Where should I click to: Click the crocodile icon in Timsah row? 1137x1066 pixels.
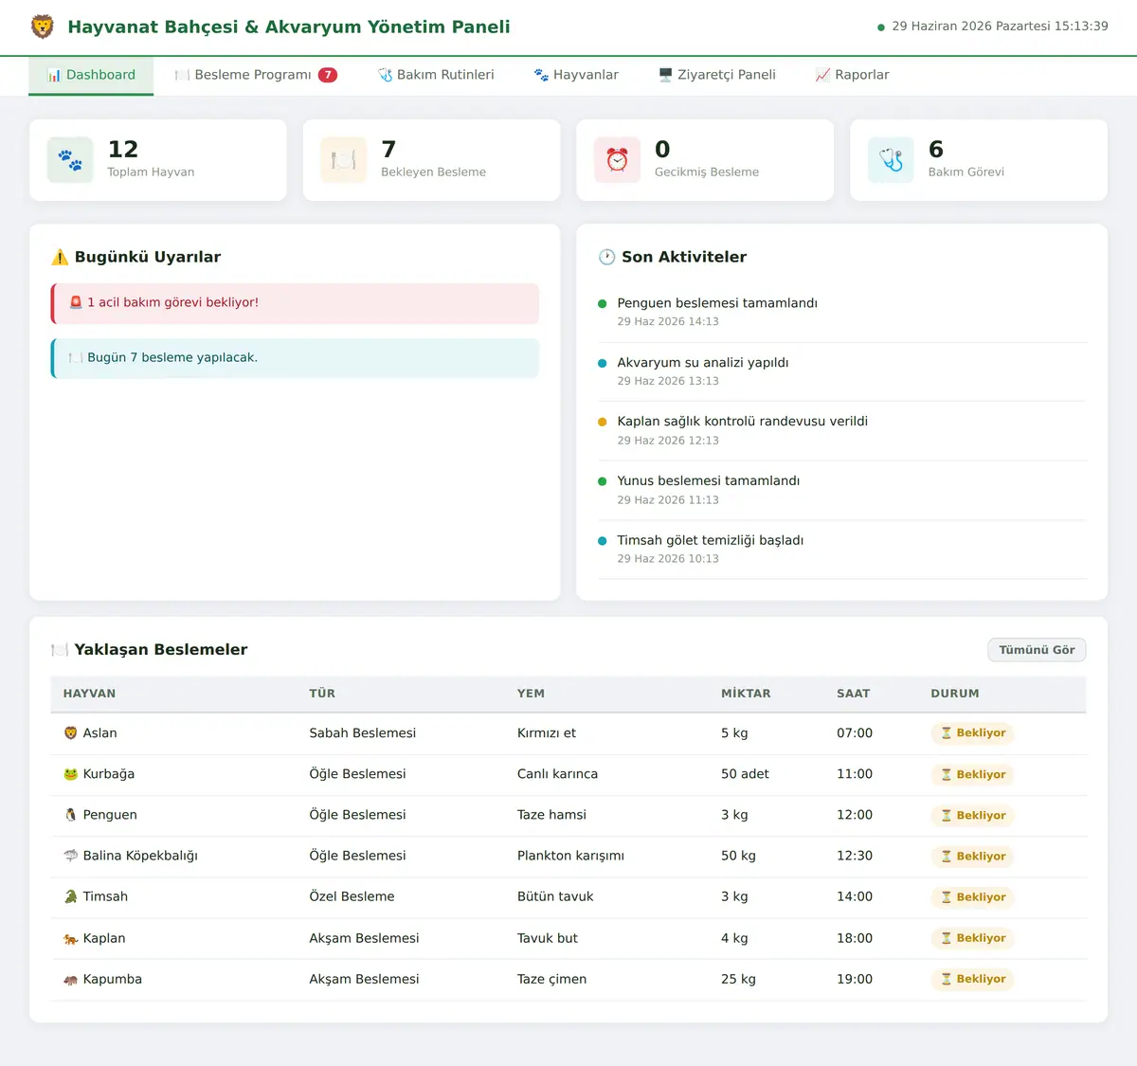pyautogui.click(x=70, y=896)
